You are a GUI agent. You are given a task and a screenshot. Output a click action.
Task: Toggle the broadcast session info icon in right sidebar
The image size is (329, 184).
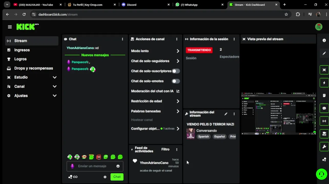coord(324,121)
